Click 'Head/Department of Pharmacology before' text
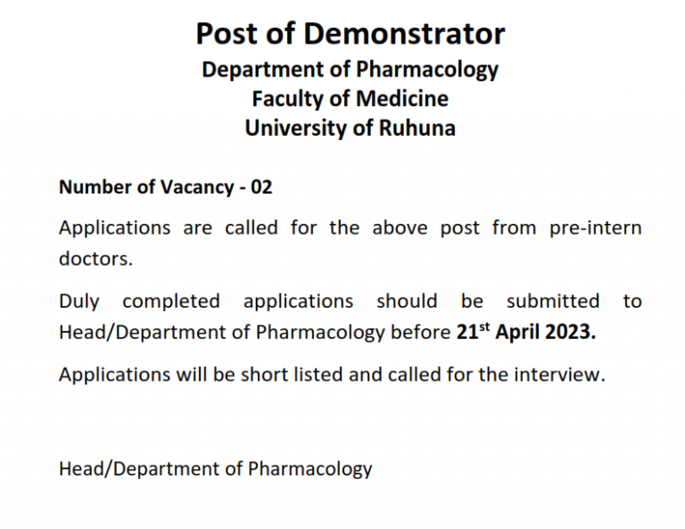 click(x=255, y=333)
